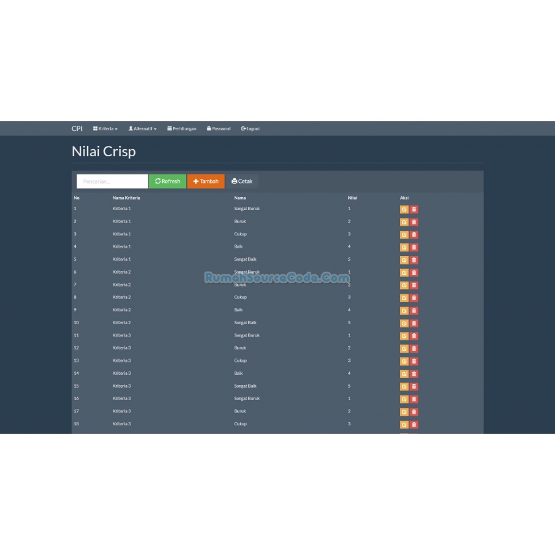Click the Aksi column header

pyautogui.click(x=404, y=198)
